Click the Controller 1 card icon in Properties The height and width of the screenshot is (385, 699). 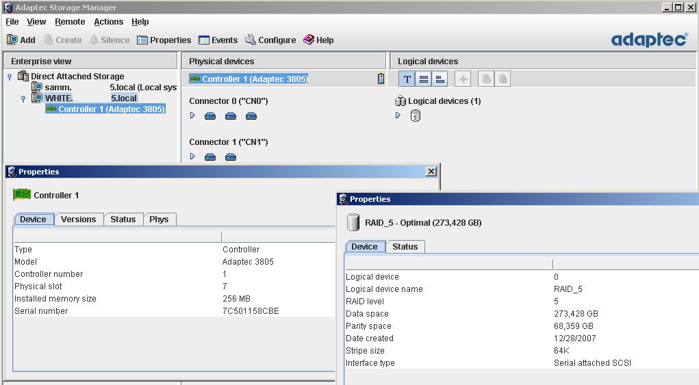tap(22, 195)
